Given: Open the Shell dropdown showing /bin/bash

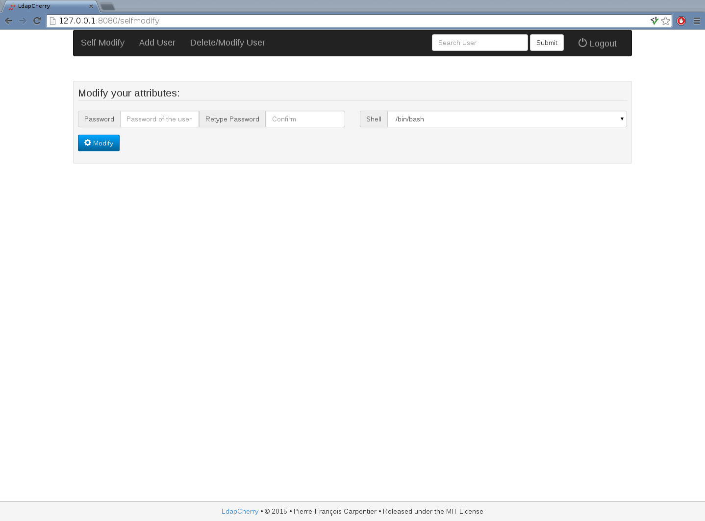Looking at the screenshot, I should 506,119.
